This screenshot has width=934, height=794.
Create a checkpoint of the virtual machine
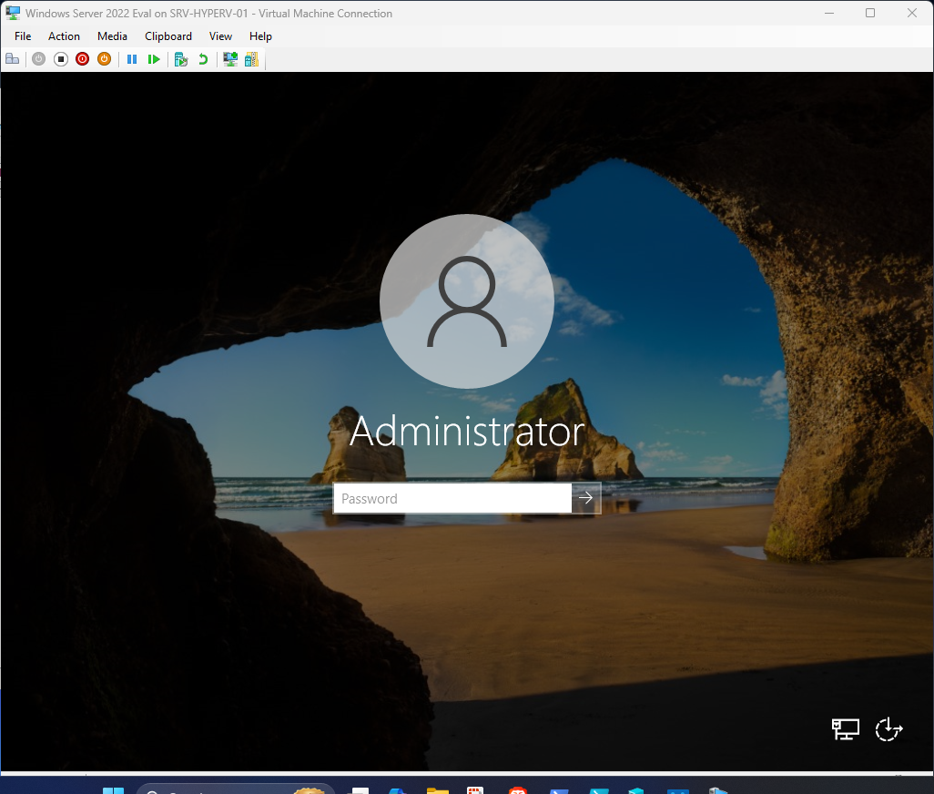(x=180, y=58)
